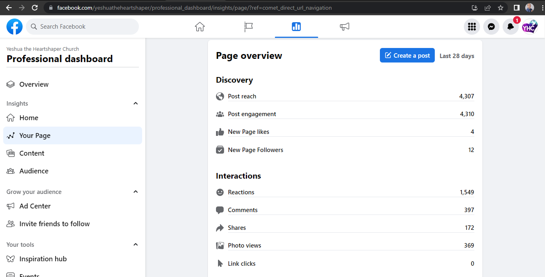
Task: Reload the page in the browser
Action: click(x=35, y=8)
